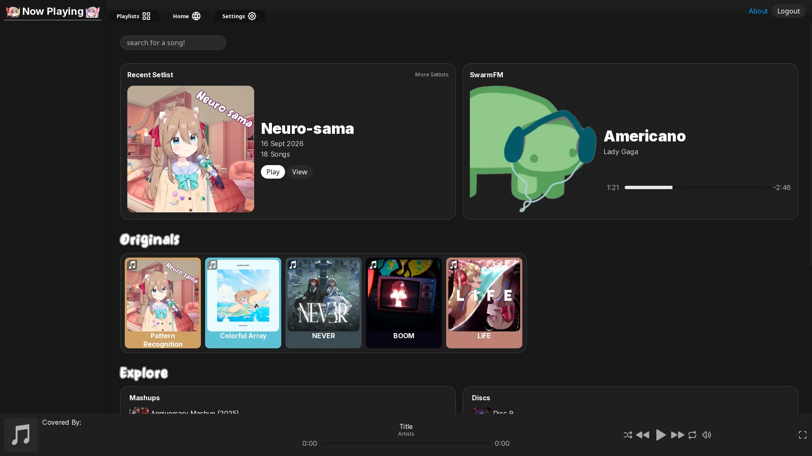Open the More Setlists link
812x456 pixels.
[x=431, y=74]
